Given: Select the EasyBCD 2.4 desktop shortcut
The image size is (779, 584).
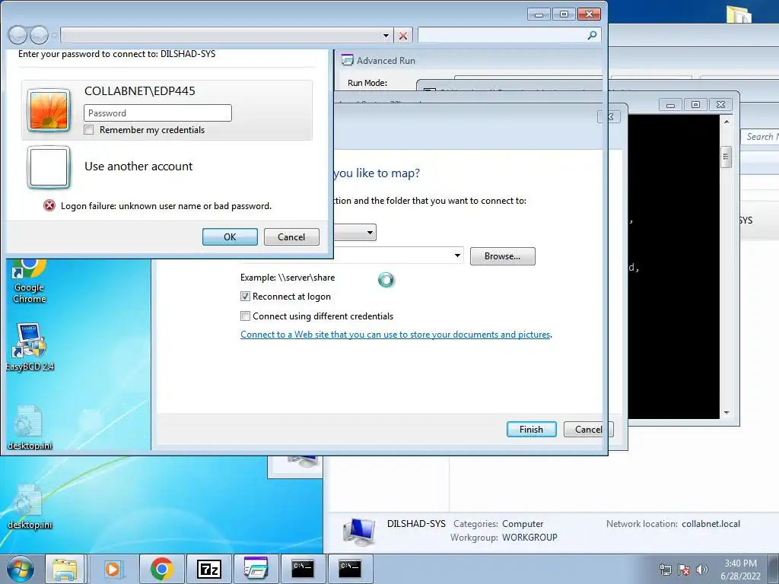Looking at the screenshot, I should pos(30,347).
